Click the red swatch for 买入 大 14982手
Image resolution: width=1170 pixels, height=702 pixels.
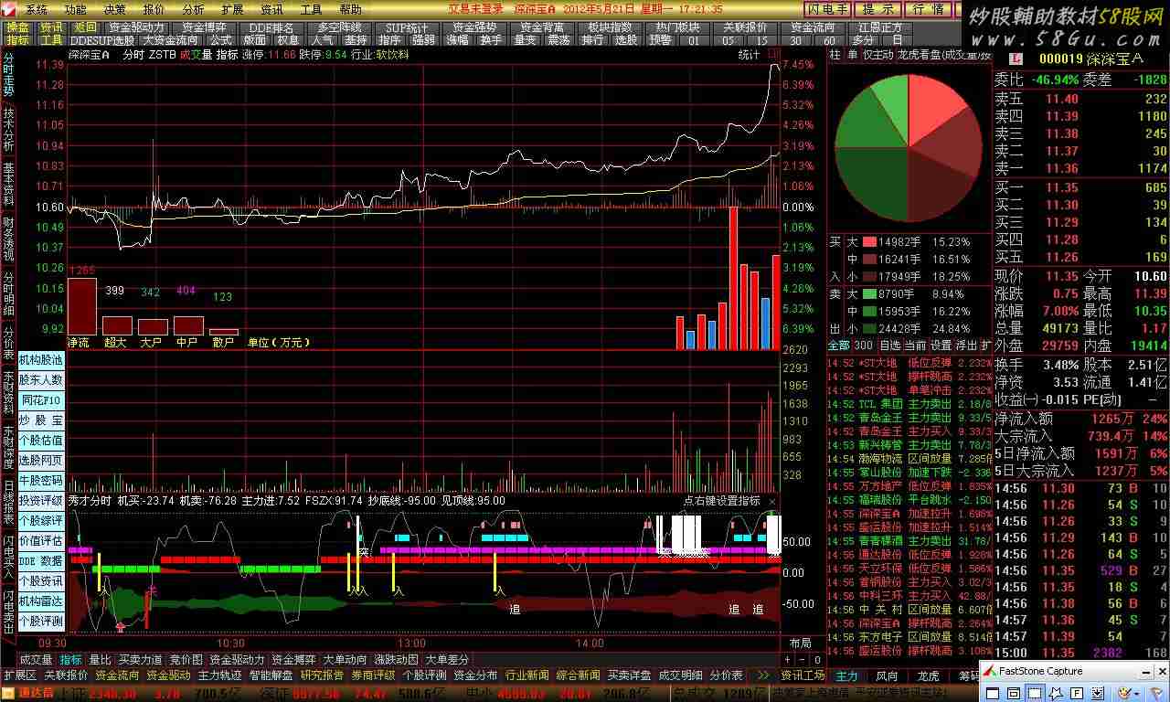[x=867, y=242]
